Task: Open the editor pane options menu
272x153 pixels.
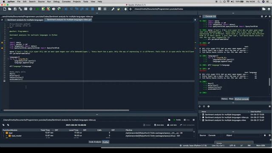Action: pyautogui.click(x=195, y=20)
